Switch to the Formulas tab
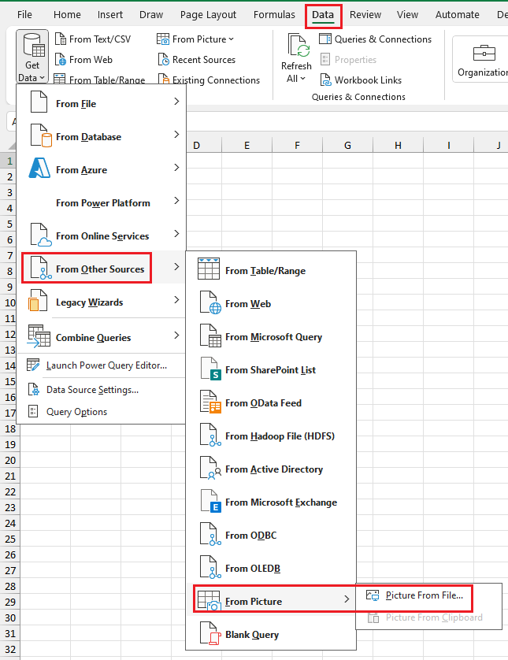Image resolution: width=508 pixels, height=660 pixels. click(274, 15)
